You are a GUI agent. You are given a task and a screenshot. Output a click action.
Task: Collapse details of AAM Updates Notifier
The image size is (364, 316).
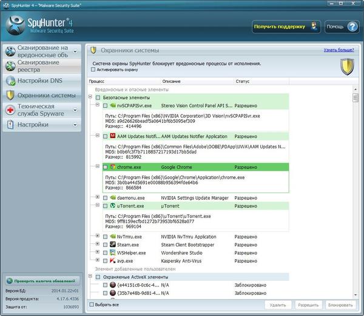(98, 135)
